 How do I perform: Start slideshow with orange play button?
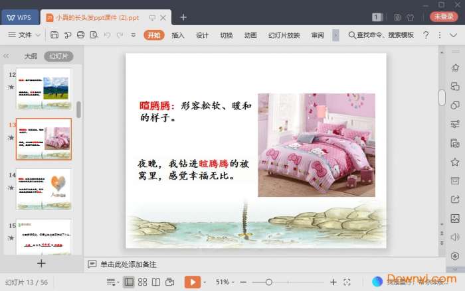coord(193,282)
